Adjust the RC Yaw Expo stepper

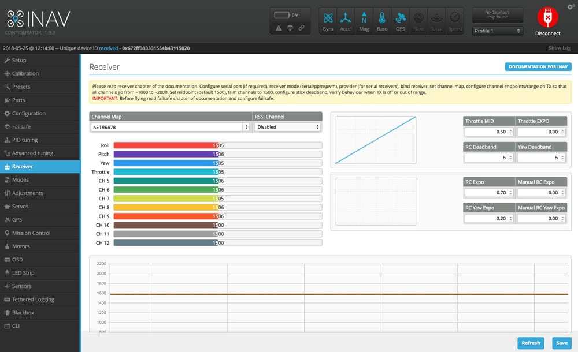pyautogui.click(x=510, y=218)
